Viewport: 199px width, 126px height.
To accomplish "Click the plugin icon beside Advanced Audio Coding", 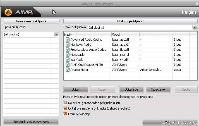I will tap(68, 40).
